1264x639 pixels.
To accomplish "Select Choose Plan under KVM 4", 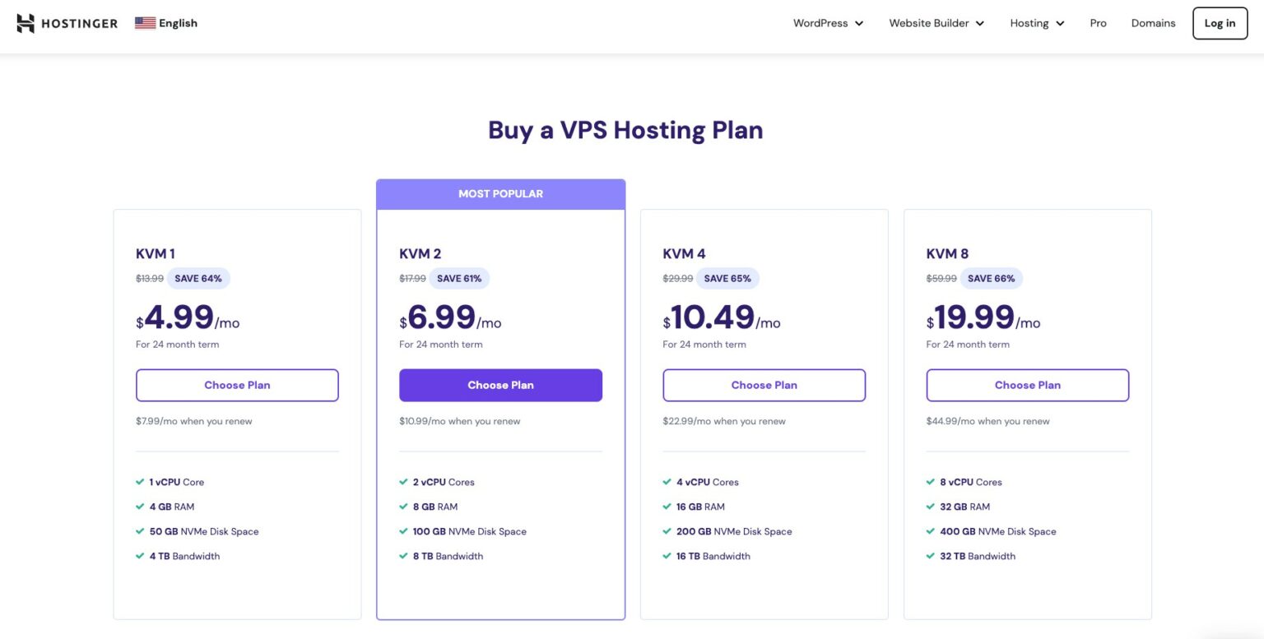I will point(764,385).
